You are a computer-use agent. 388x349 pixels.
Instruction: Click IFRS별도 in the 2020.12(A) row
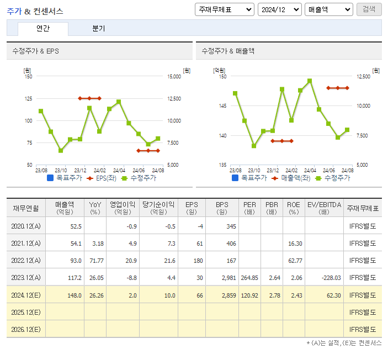pos(363,226)
